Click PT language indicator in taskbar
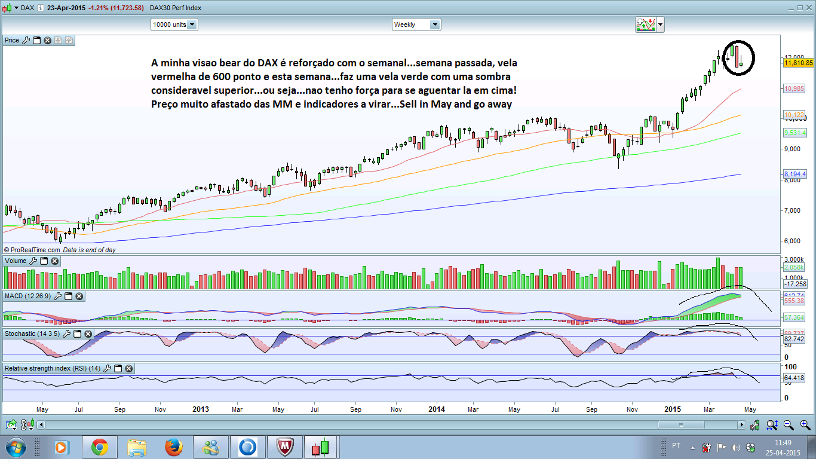 676,446
